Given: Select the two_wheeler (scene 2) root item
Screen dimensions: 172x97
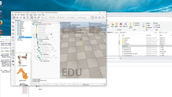Looking at the screenshot, I should [41, 24].
